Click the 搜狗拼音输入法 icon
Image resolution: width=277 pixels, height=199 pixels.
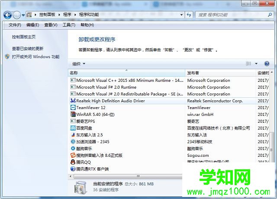coord(73,155)
